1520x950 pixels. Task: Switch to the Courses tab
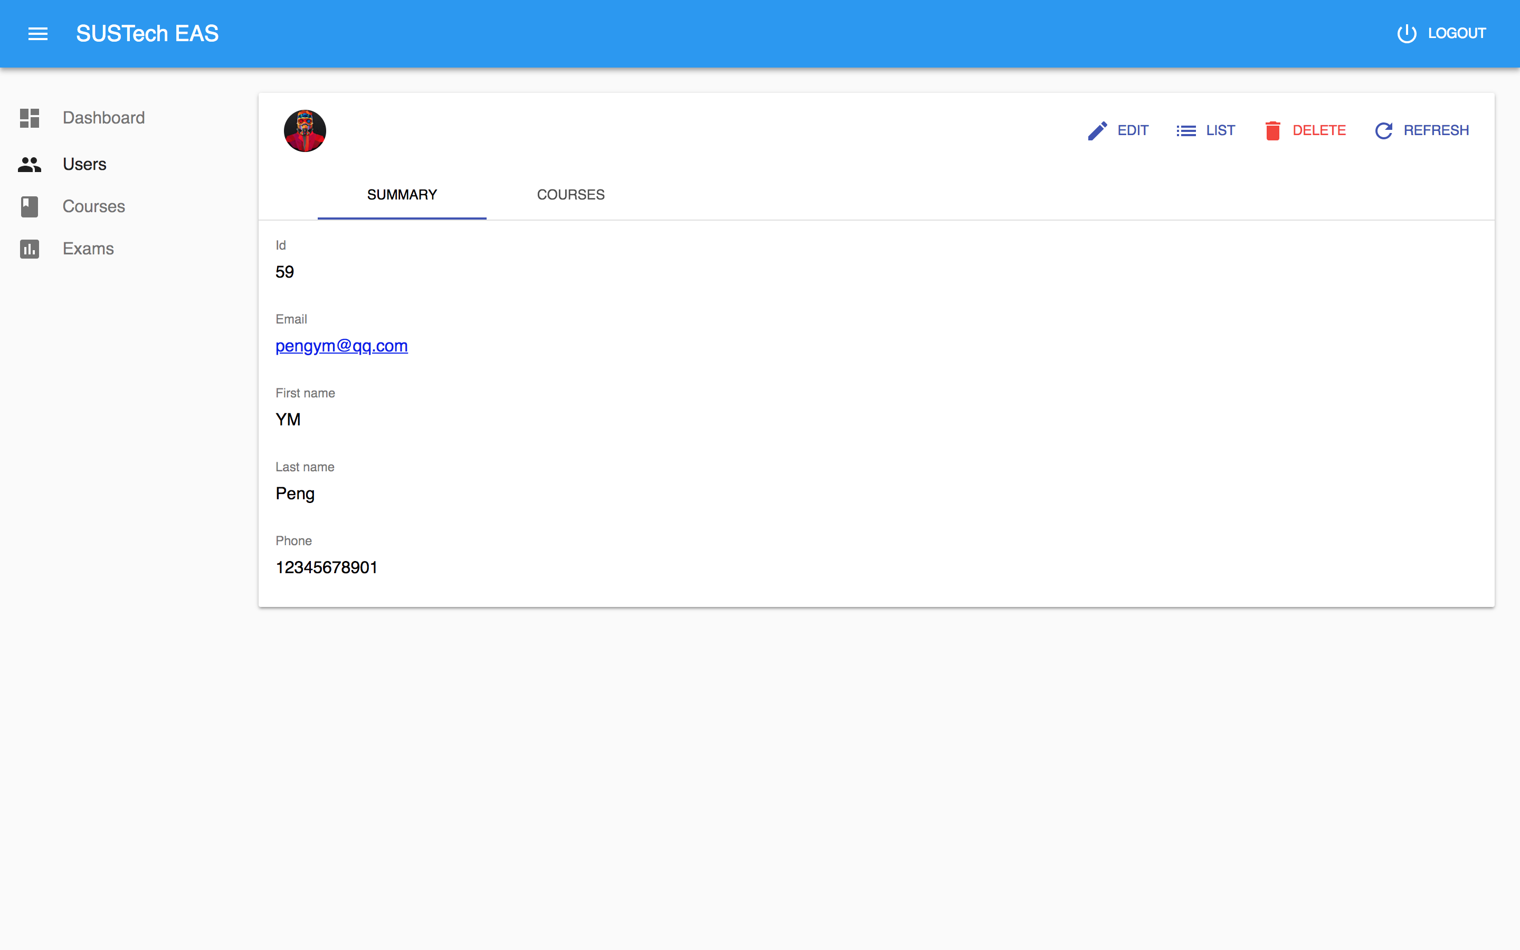571,195
